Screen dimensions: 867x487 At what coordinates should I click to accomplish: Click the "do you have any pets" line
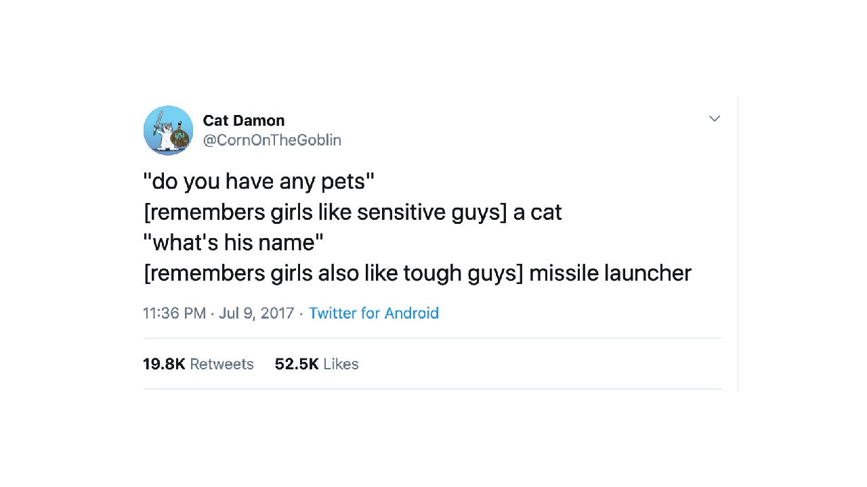click(258, 181)
